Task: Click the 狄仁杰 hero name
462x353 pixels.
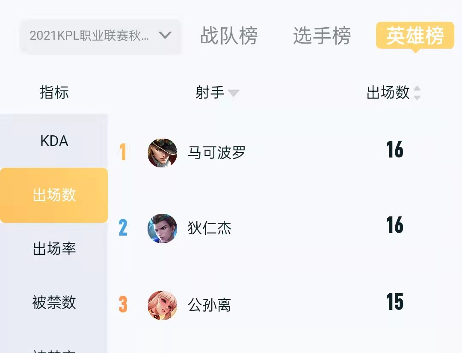Action: coord(210,228)
